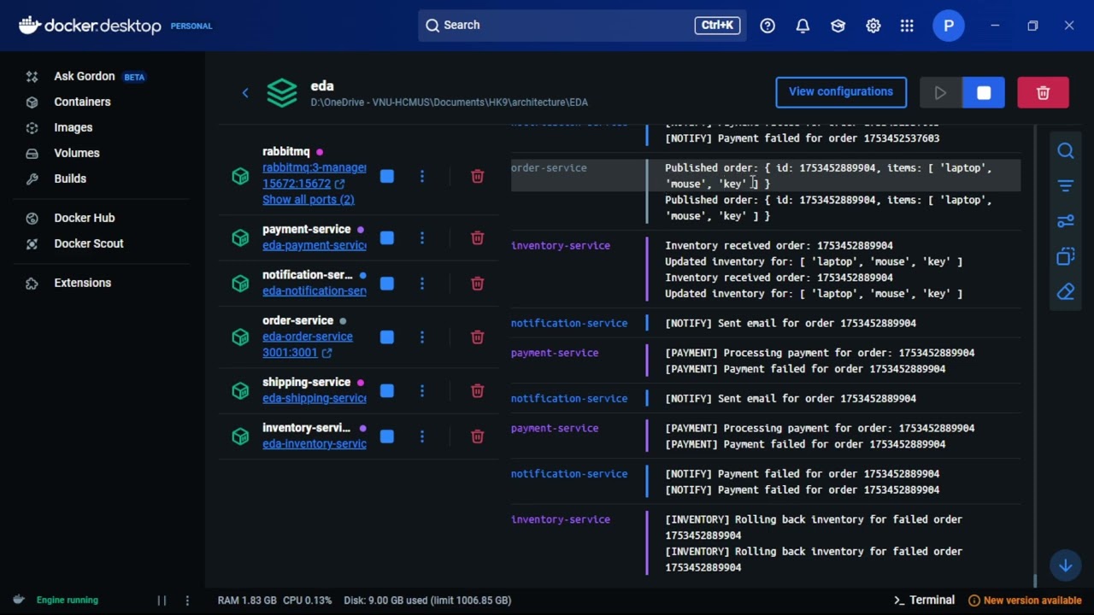Click Show all ports (2)
1094x615 pixels.
[308, 199]
